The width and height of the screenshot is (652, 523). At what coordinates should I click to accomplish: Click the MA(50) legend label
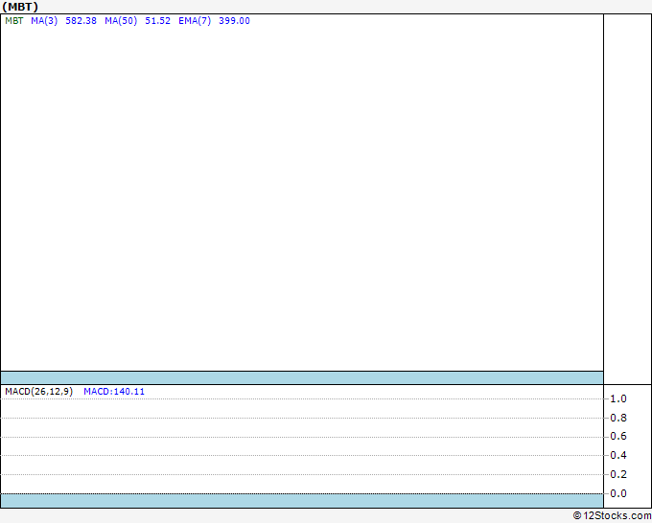click(x=121, y=21)
